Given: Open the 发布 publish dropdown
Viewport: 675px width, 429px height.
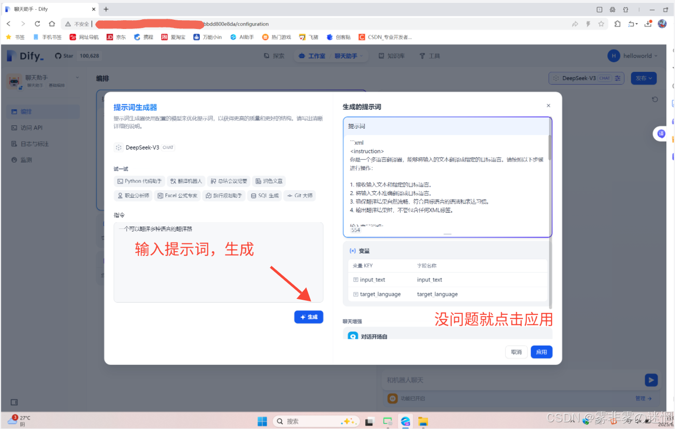Looking at the screenshot, I should (x=644, y=78).
